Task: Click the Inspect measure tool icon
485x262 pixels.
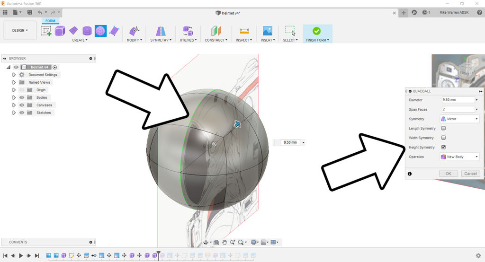Action: 244,31
